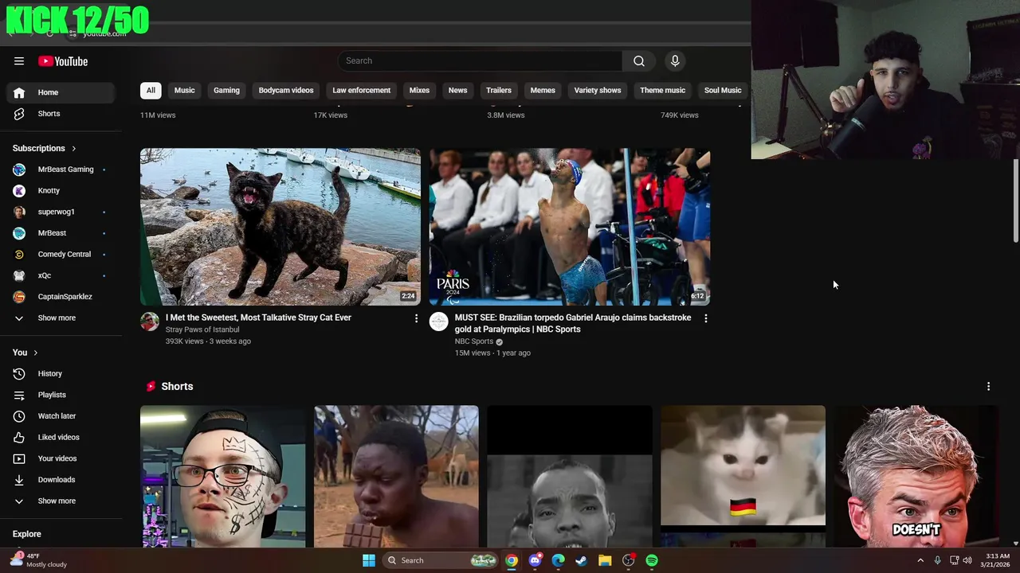Open Liked videos in the sidebar

pyautogui.click(x=61, y=438)
